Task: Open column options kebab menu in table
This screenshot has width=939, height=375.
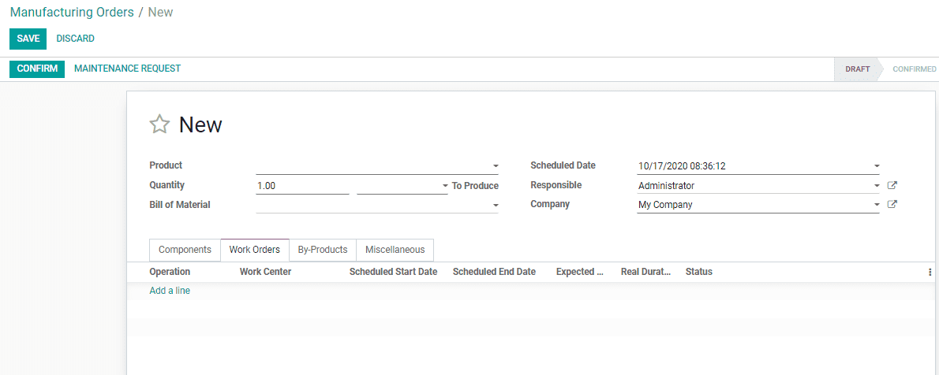Action: [x=930, y=272]
